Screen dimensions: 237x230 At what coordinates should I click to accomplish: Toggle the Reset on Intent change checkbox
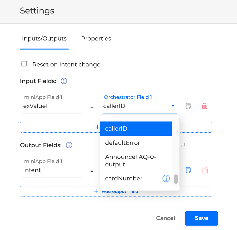[24, 64]
